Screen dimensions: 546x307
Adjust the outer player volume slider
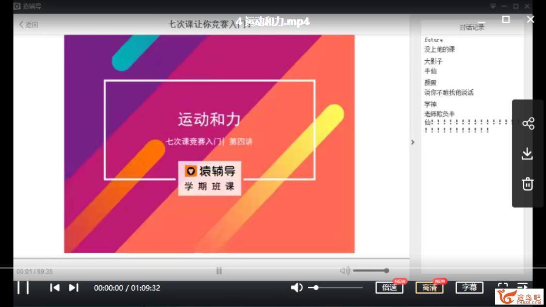pos(335,288)
